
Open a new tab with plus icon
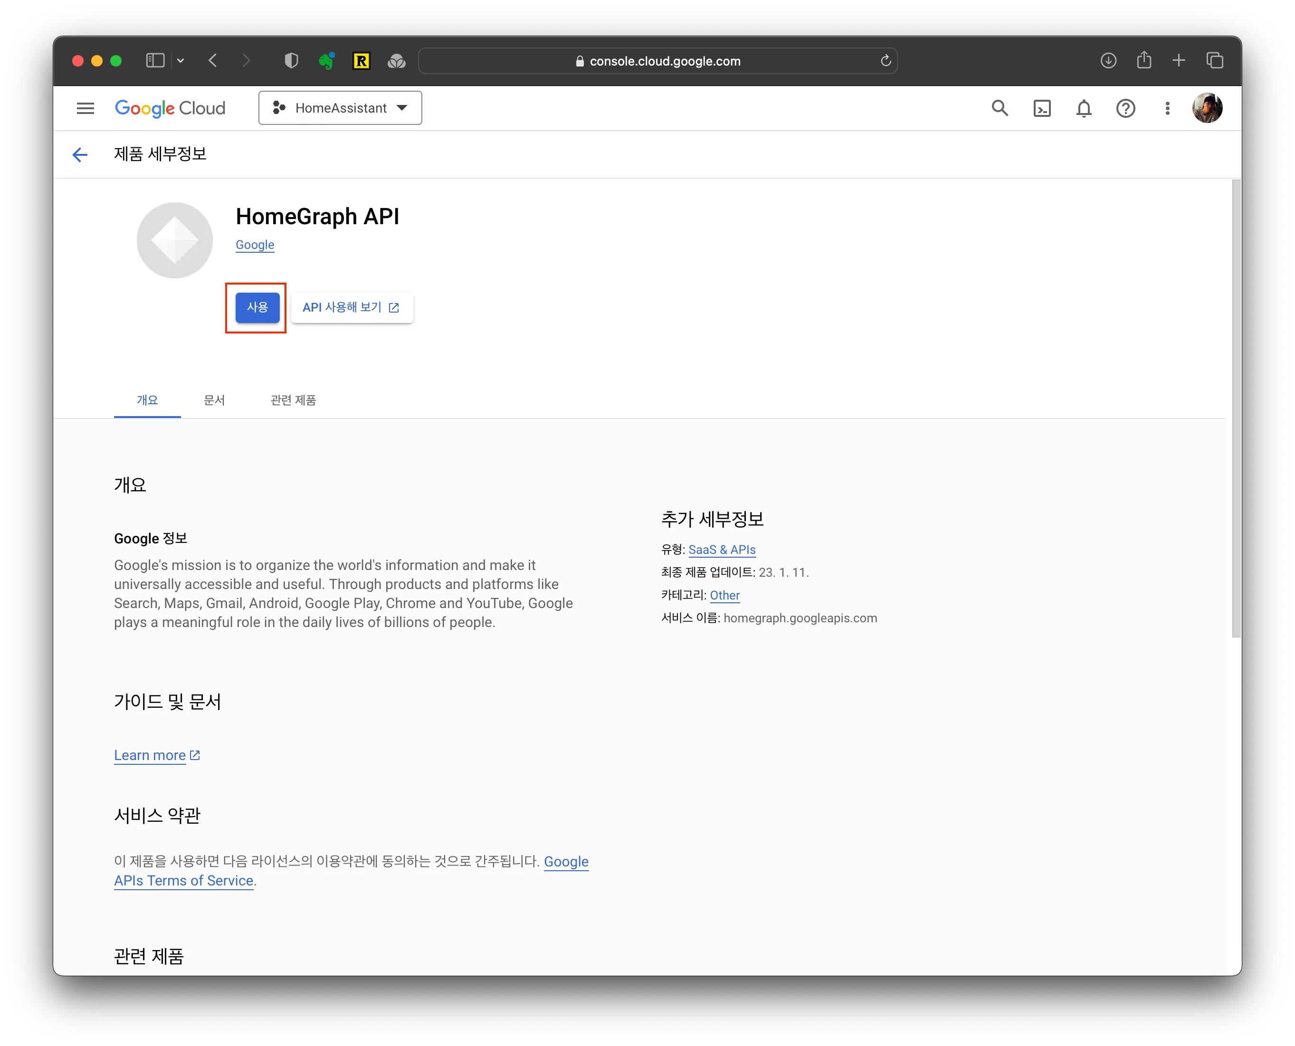point(1179,60)
